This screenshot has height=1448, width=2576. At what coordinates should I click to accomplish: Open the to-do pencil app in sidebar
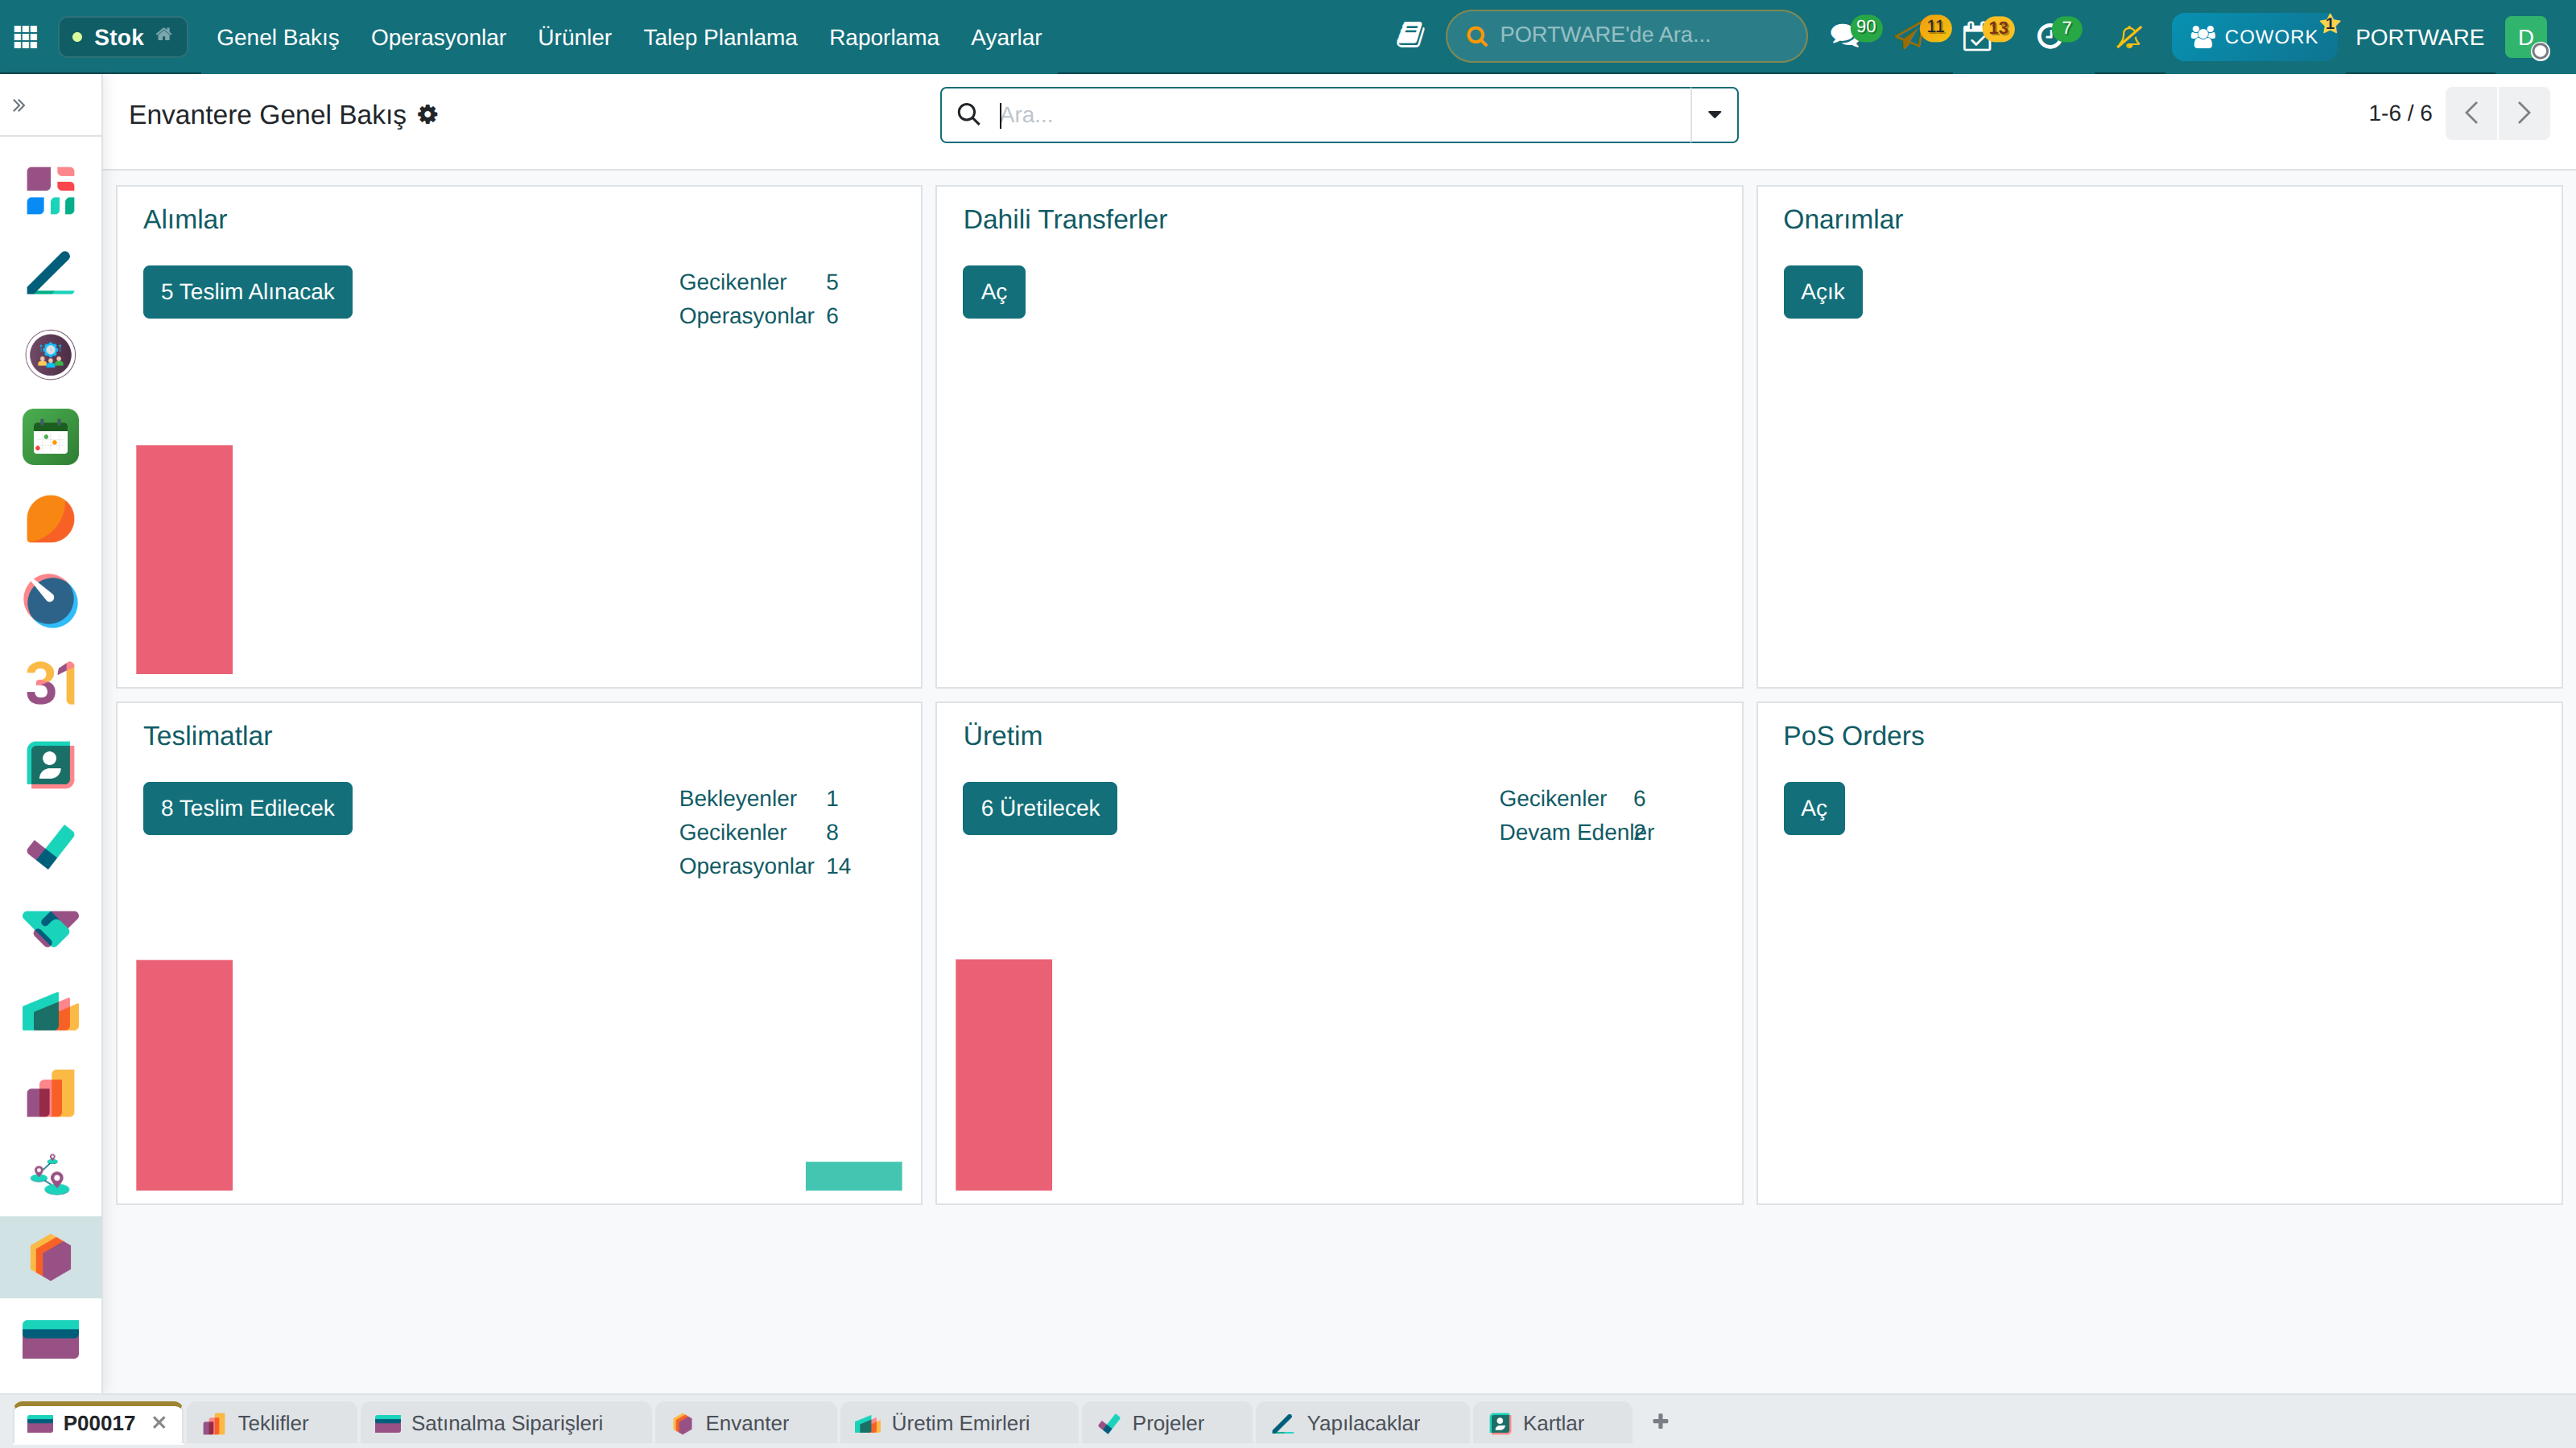click(50, 273)
